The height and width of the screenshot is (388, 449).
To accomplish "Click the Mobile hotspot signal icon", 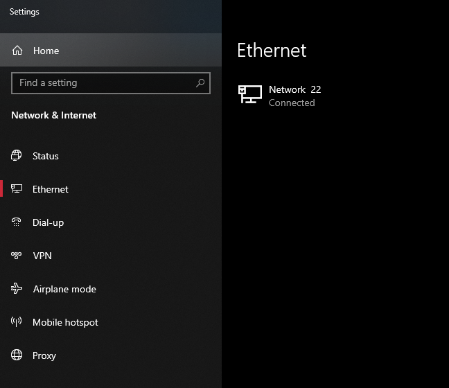I will pyautogui.click(x=17, y=322).
